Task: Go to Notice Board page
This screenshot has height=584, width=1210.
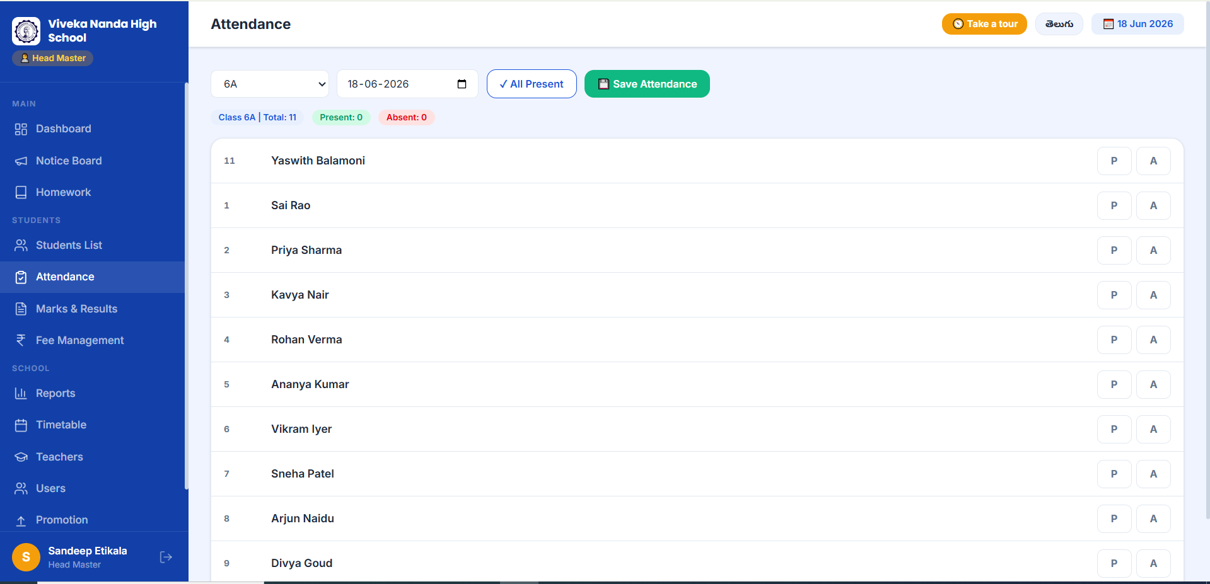Action: (x=92, y=161)
